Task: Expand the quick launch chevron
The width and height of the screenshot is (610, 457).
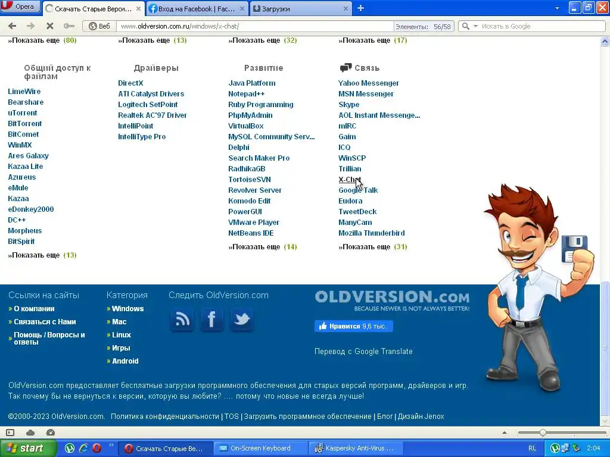Action: tap(111, 445)
